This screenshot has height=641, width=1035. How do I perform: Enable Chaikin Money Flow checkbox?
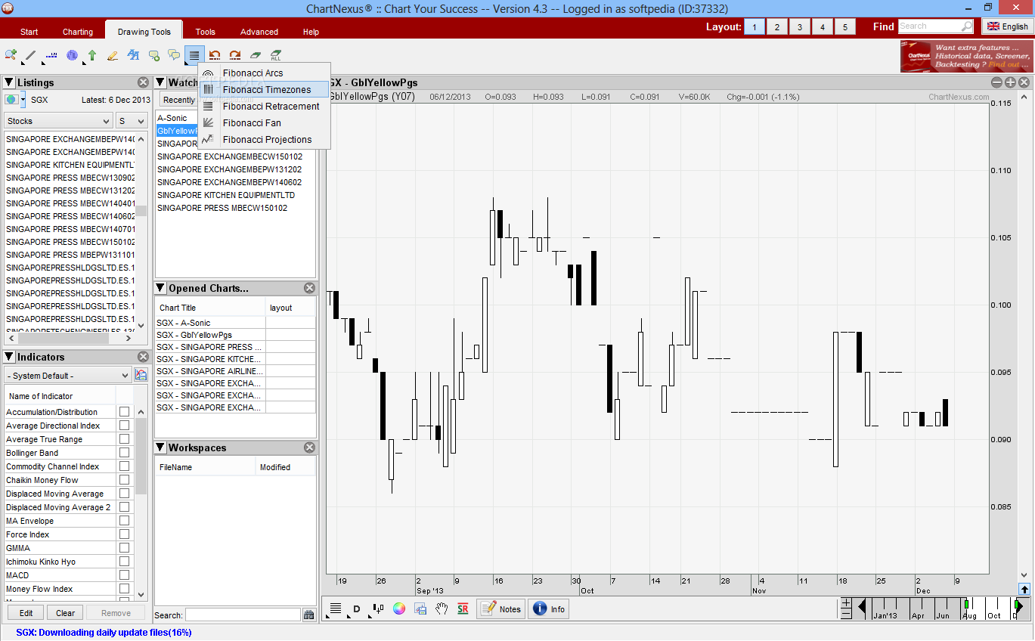tap(124, 480)
